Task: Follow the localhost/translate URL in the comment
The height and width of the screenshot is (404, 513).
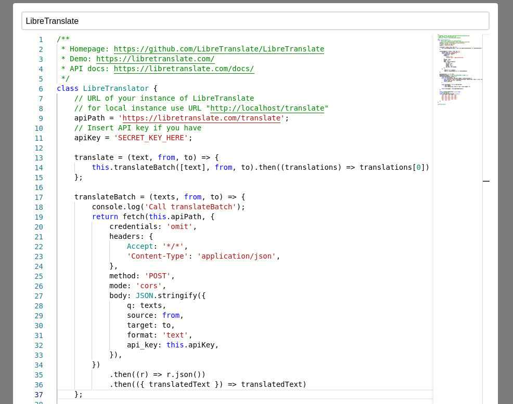Action: click(x=267, y=108)
